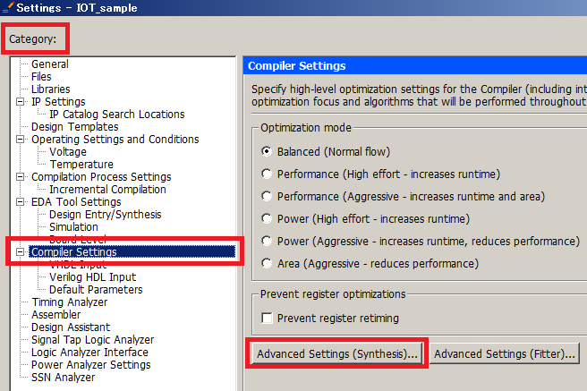
Task: Collapse the EDA Tool Settings node
Action: (21, 202)
